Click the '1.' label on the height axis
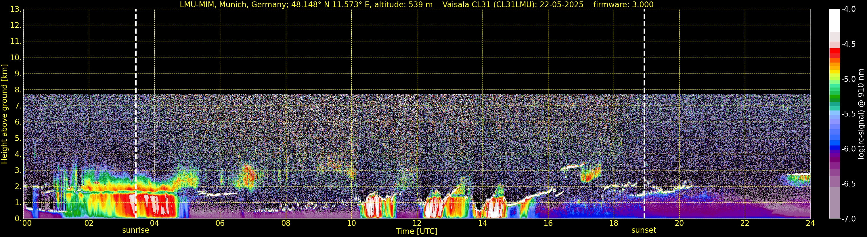The width and height of the screenshot is (867, 237). (18, 203)
